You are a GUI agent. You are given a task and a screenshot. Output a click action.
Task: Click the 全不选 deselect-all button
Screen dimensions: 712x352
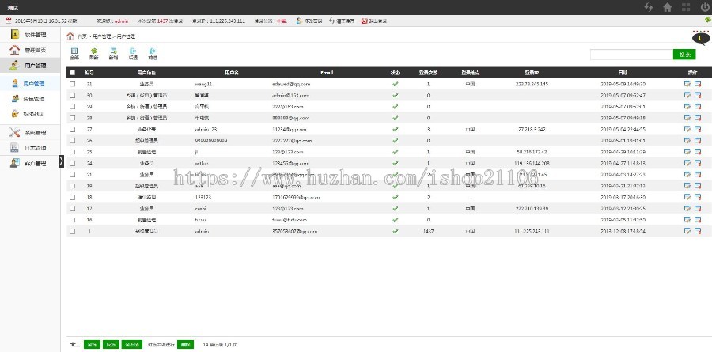point(132,344)
